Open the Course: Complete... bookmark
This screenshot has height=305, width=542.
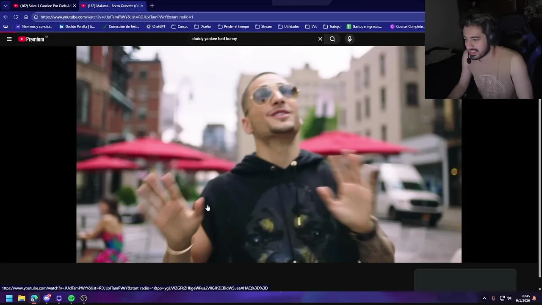(x=407, y=27)
